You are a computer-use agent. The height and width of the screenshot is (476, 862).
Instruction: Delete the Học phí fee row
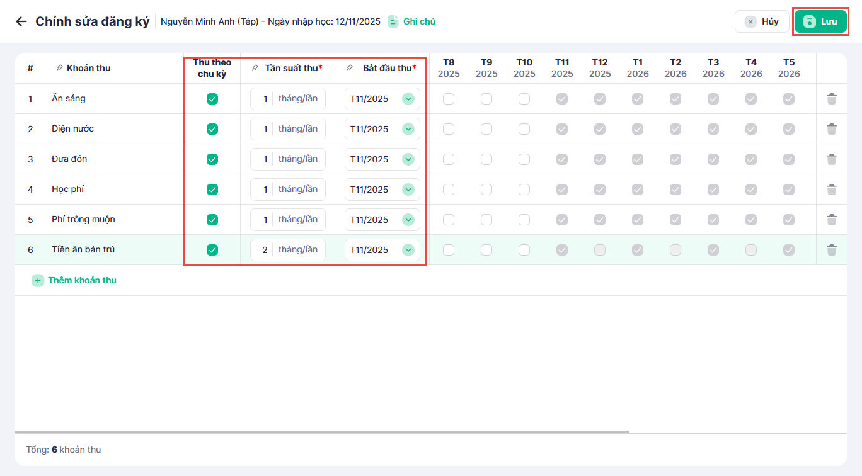(832, 190)
